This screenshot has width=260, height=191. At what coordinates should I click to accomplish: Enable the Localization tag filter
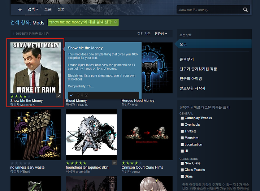182,144
